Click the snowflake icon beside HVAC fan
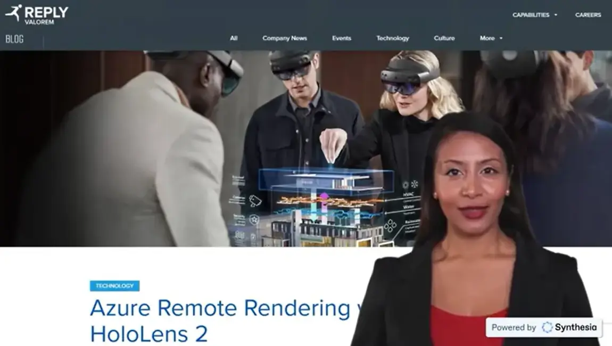The width and height of the screenshot is (612, 346). point(415,184)
